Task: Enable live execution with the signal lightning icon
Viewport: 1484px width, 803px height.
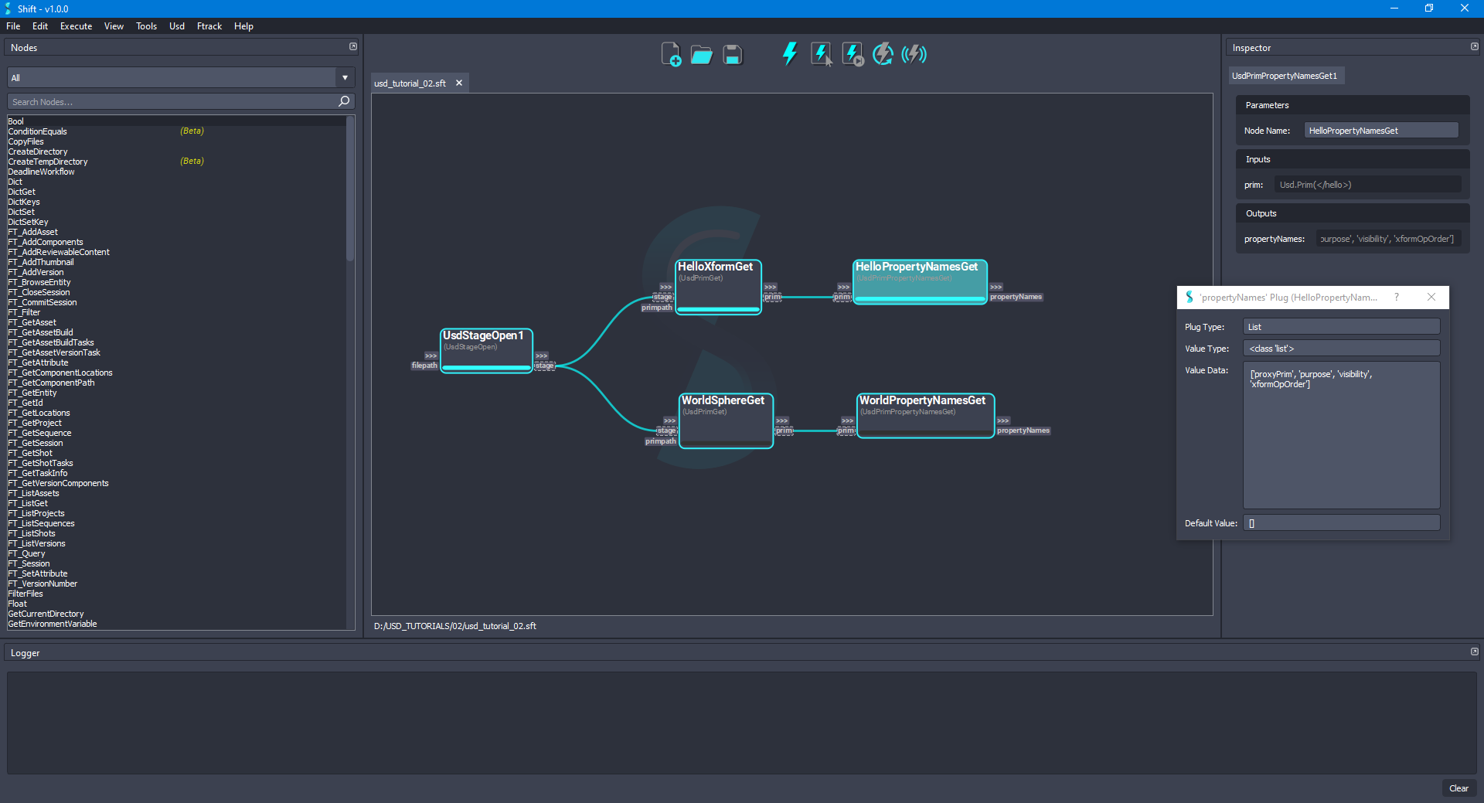Action: (x=914, y=54)
